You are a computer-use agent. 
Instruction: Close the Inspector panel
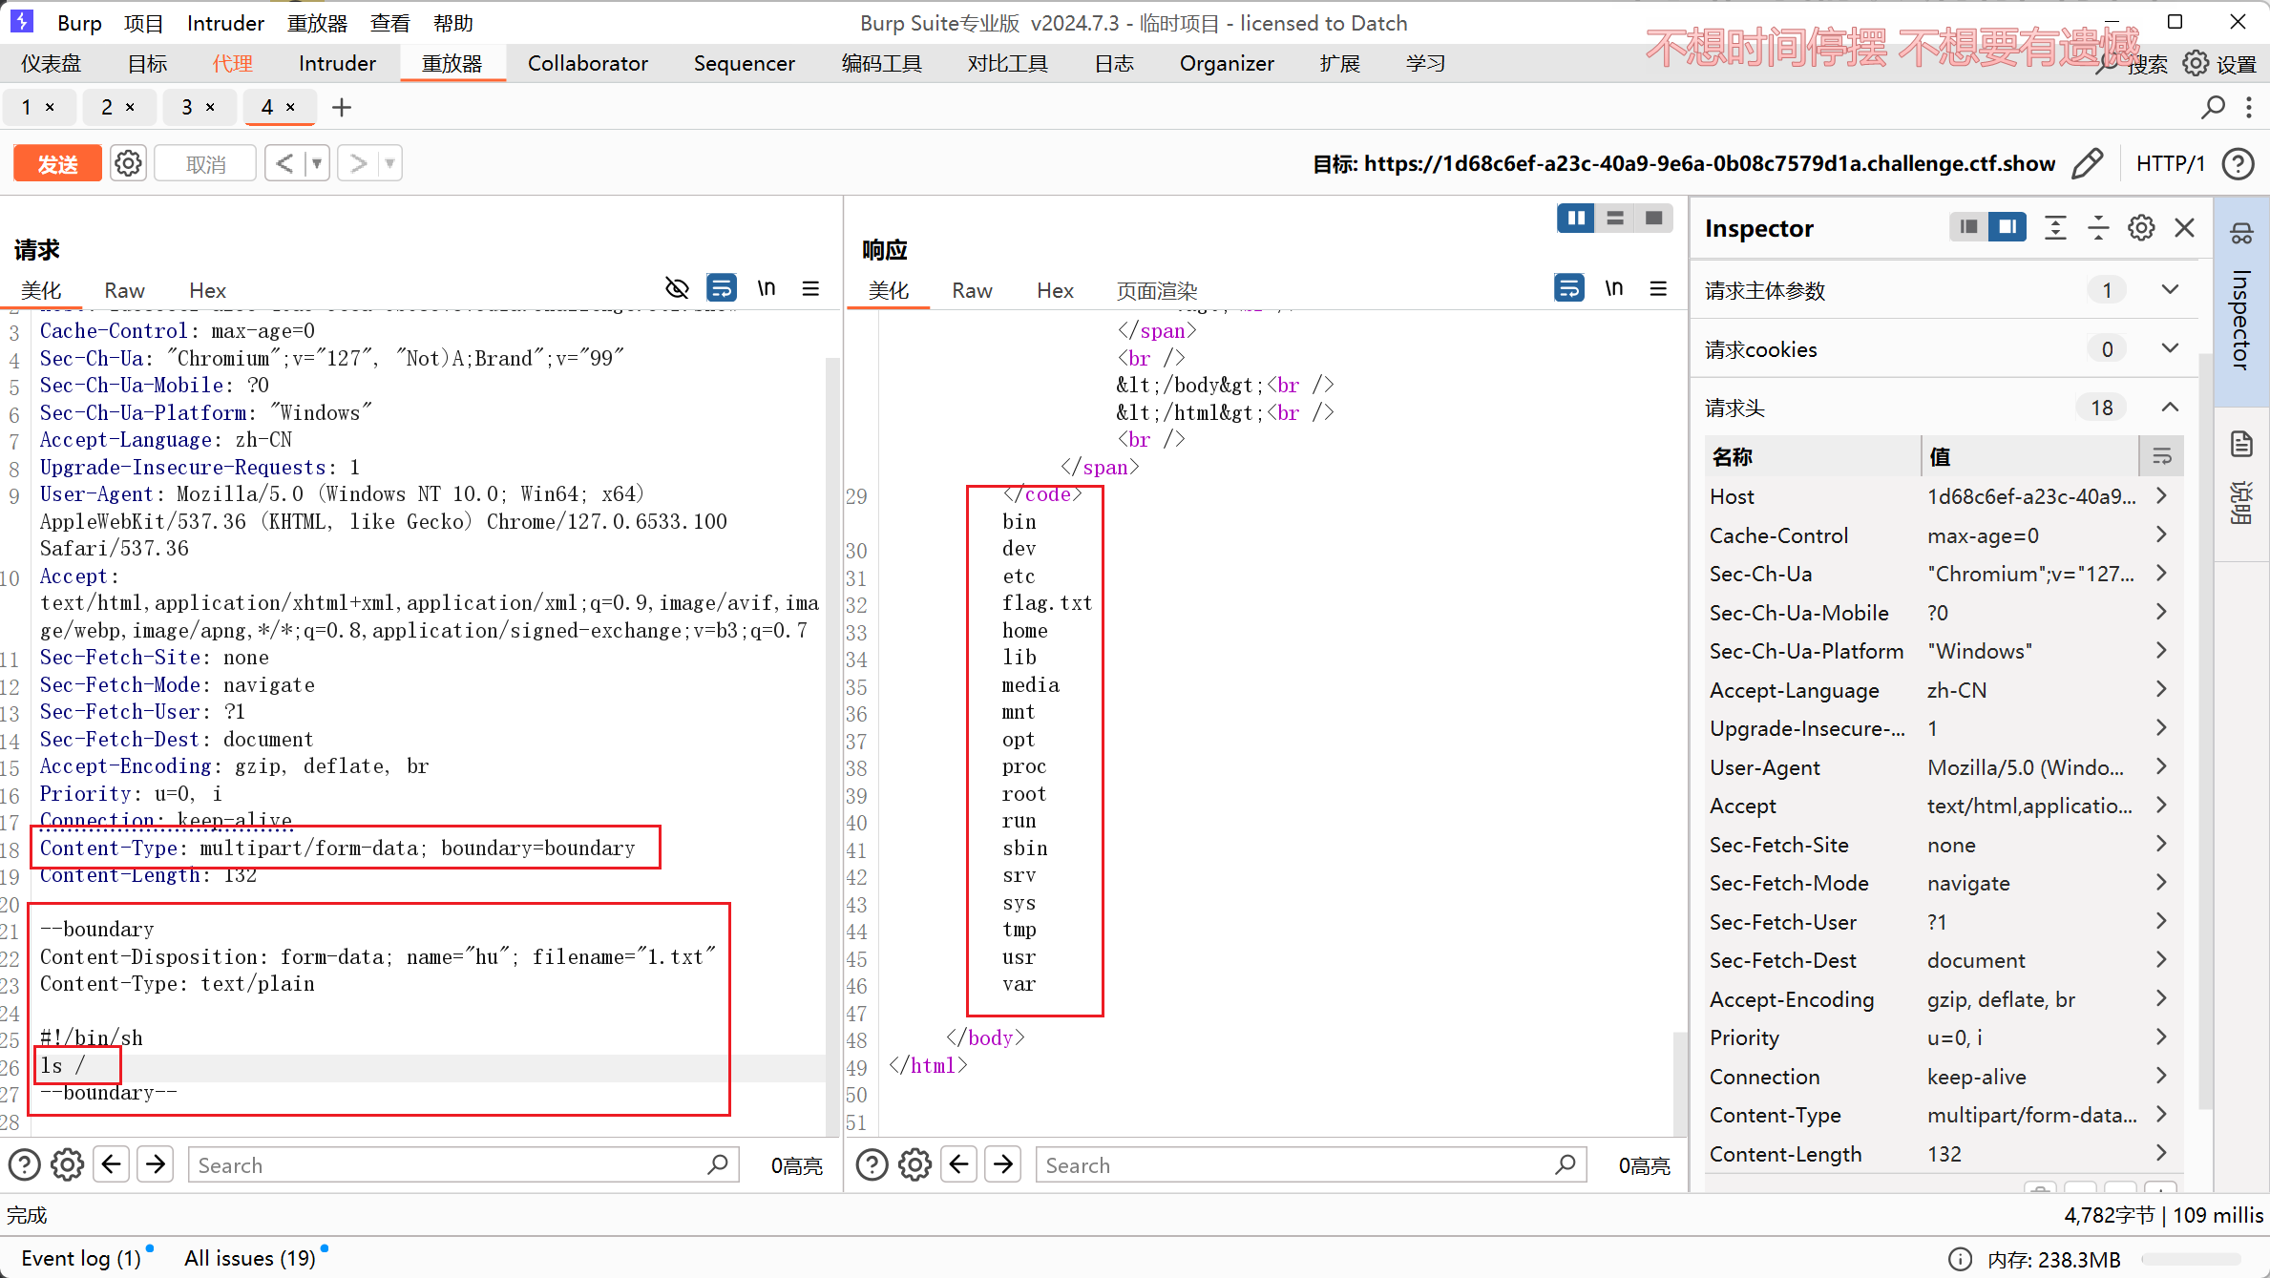(x=2184, y=227)
